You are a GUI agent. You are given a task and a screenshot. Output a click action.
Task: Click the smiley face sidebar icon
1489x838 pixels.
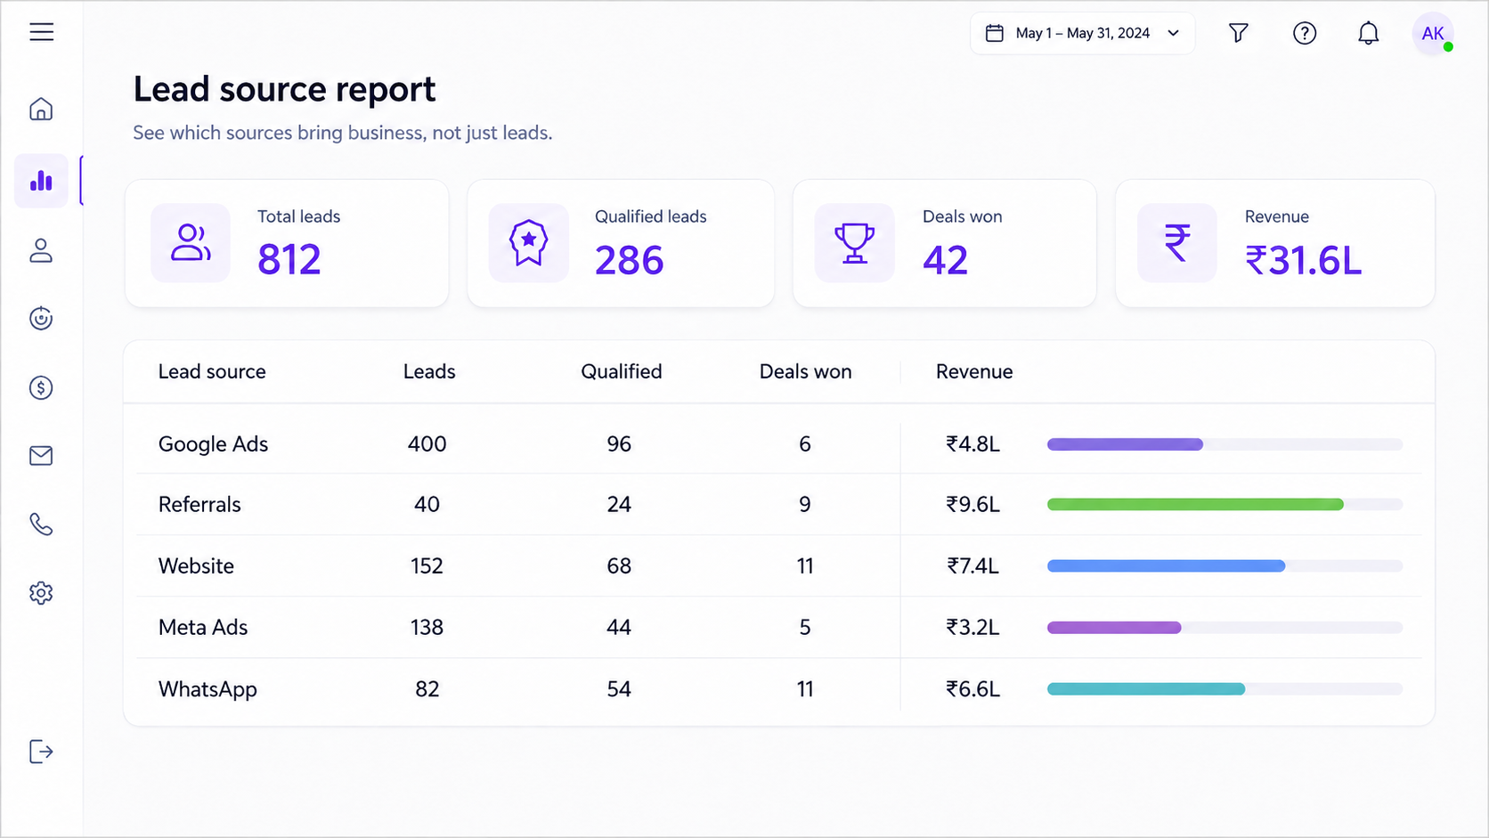pyautogui.click(x=41, y=318)
